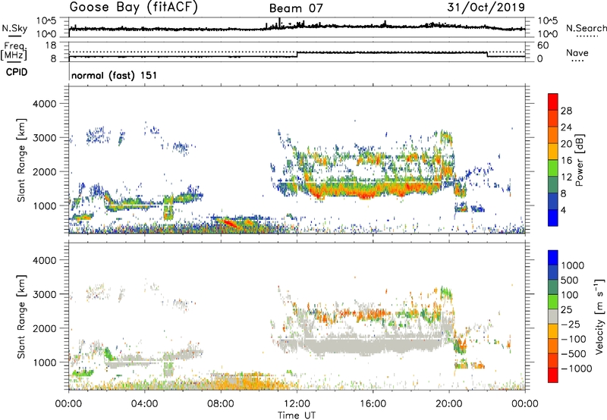Click the 'Freq. [MHz]' axis label
This screenshot has height=420, width=607.
point(14,51)
